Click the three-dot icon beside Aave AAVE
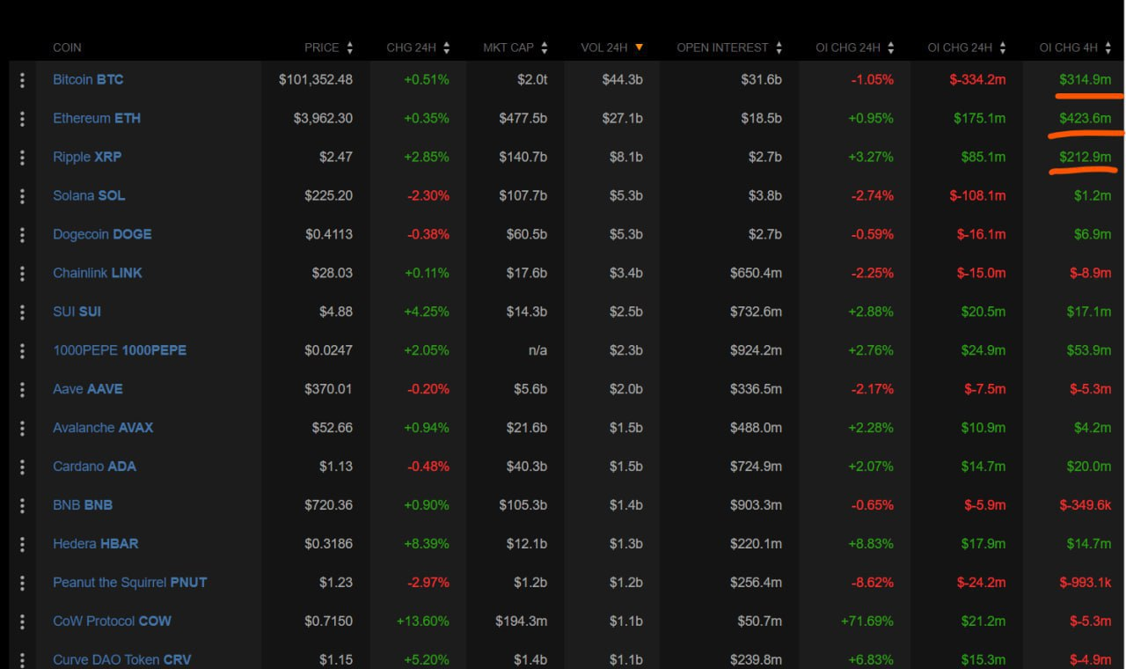This screenshot has width=1126, height=669. click(x=21, y=388)
